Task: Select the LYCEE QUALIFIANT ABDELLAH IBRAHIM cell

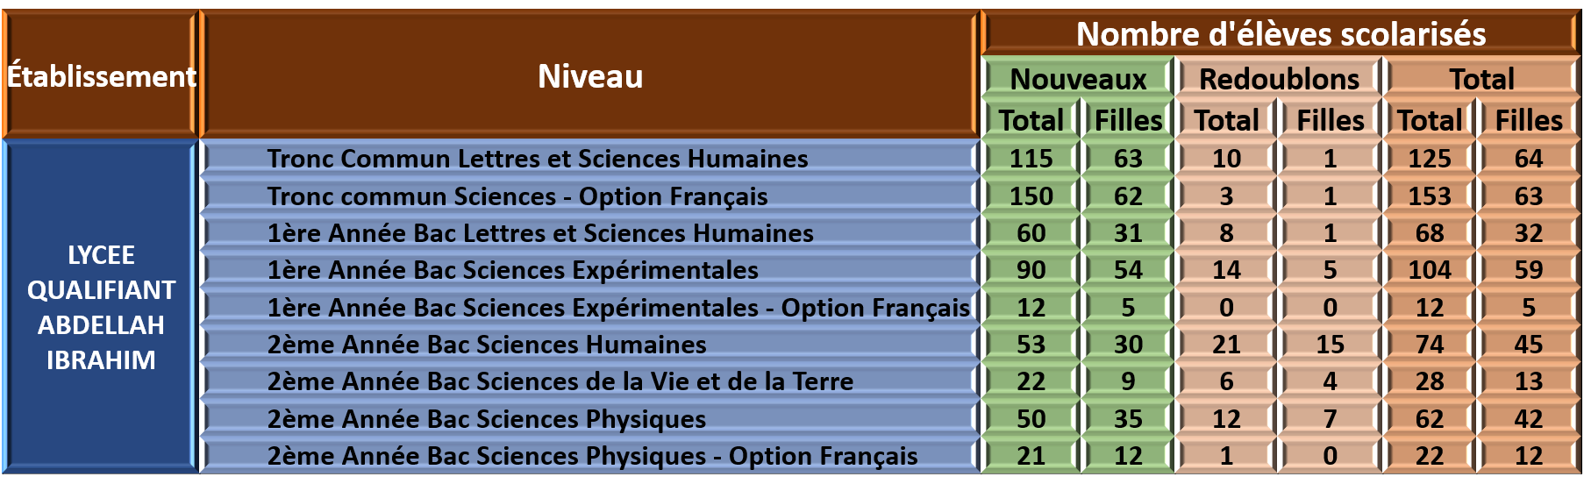Action: click(x=100, y=307)
